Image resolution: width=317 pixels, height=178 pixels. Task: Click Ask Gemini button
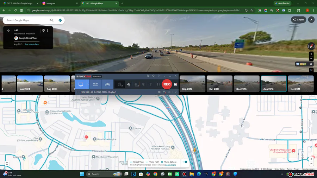282,3
